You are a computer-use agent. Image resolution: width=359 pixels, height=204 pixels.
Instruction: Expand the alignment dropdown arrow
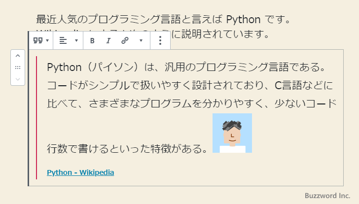(76, 40)
